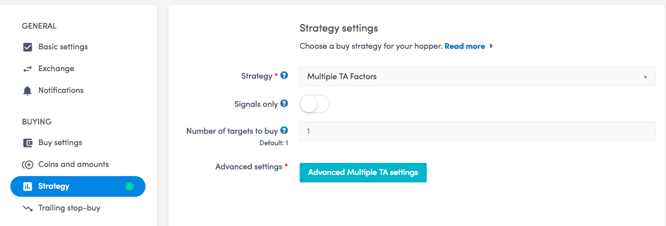Click help icon for Number of targets to buy
Image resolution: width=666 pixels, height=226 pixels.
point(285,131)
